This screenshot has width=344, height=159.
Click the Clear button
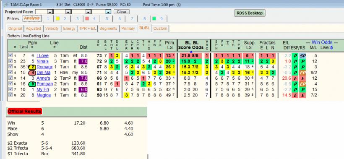tap(122, 12)
